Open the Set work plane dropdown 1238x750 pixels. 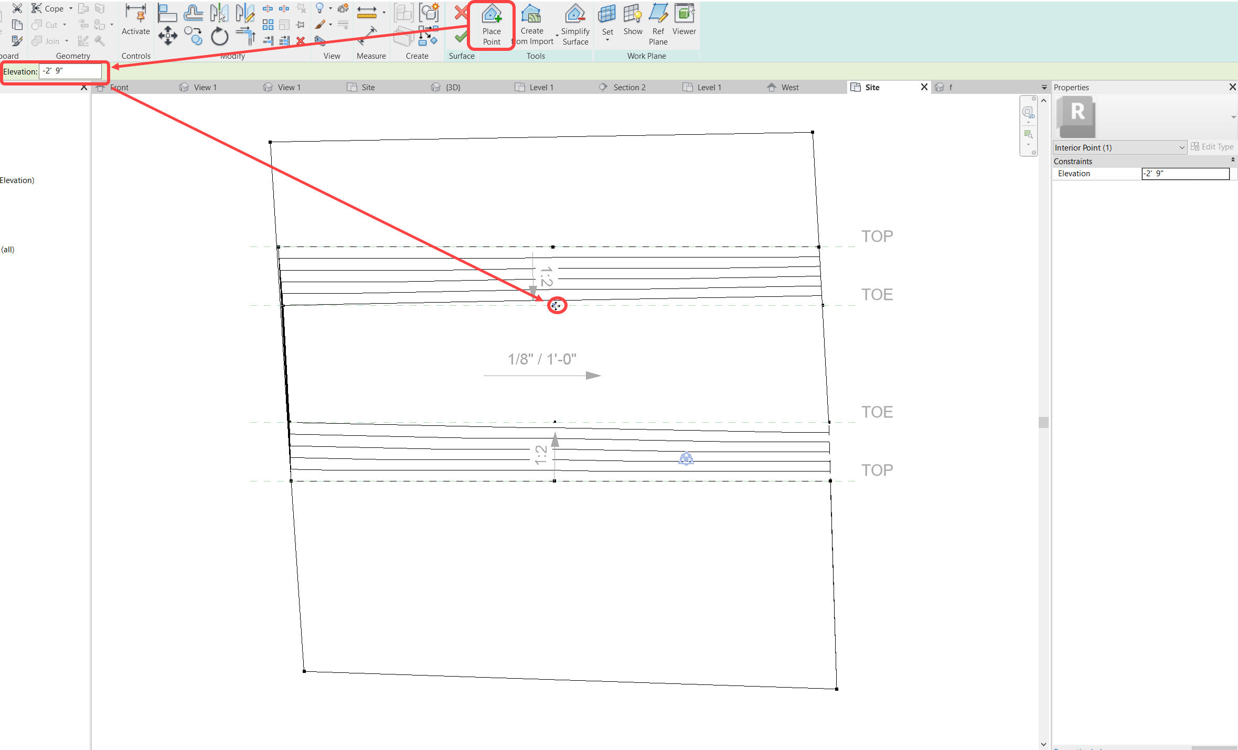pyautogui.click(x=607, y=40)
